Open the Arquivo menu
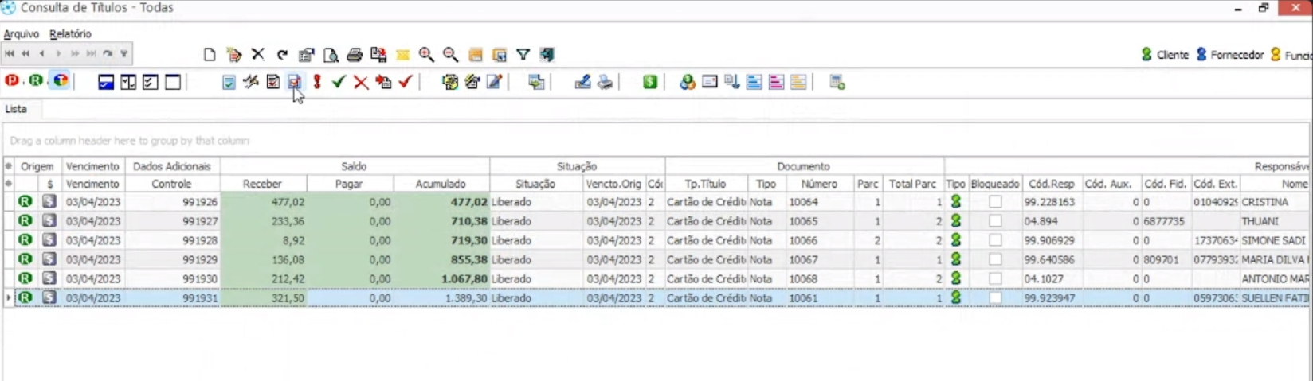1313x381 pixels. 22,34
